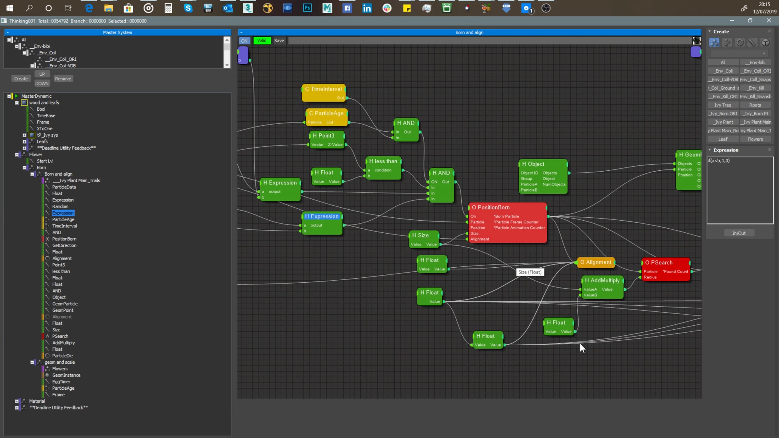
Task: Collapse the Flower tree node
Action: [17, 155]
